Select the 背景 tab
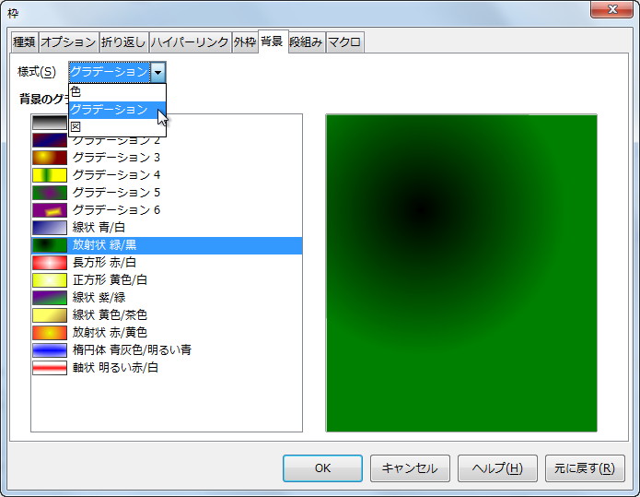Image resolution: width=640 pixels, height=497 pixels. tap(273, 41)
